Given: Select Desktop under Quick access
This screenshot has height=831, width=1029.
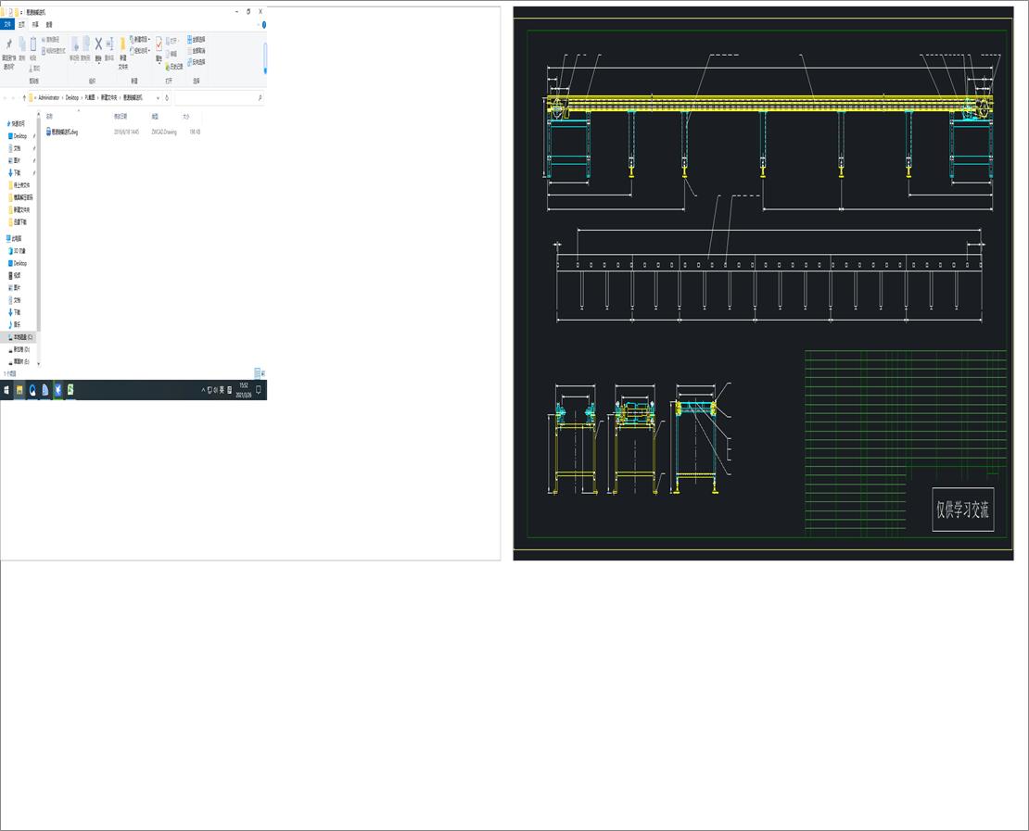Looking at the screenshot, I should (19, 136).
